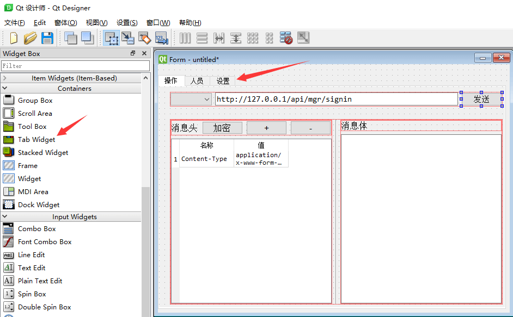
Task: Click the Adjust Size toolbar icon
Action: pyautogui.click(x=303, y=38)
